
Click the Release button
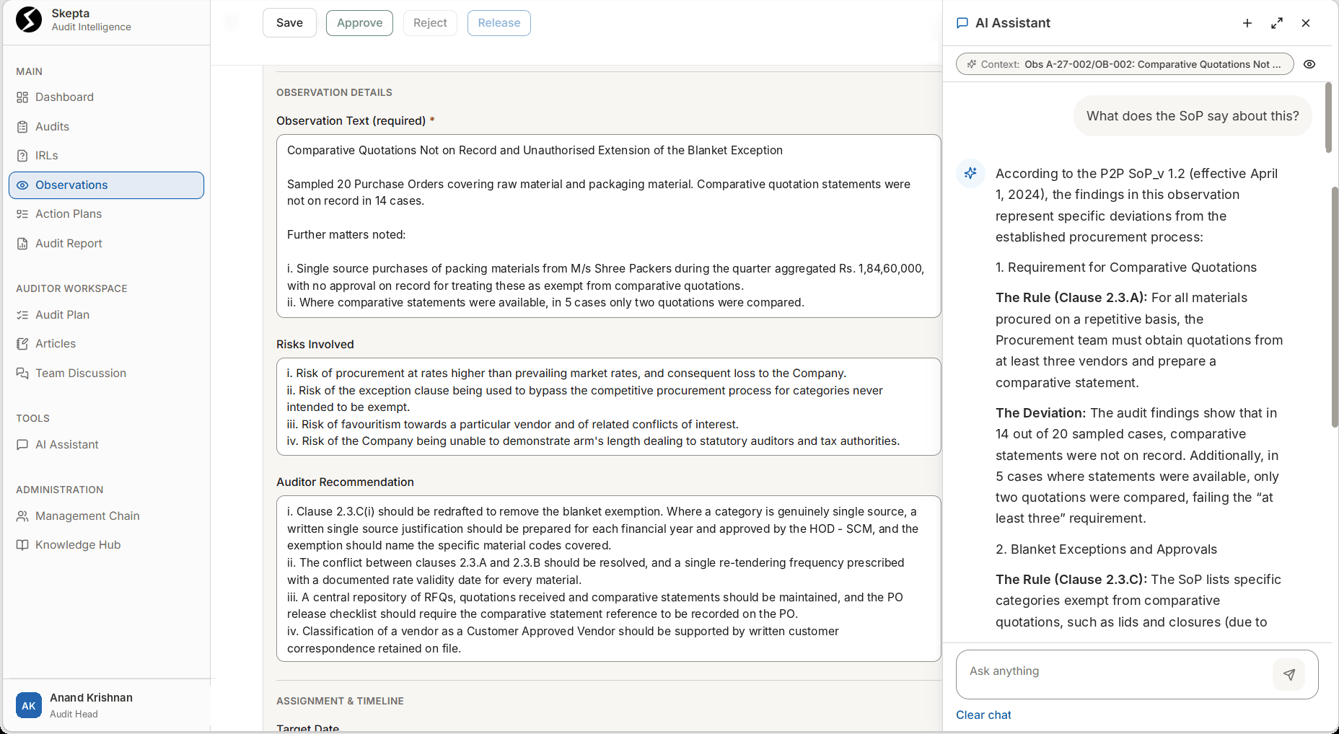(499, 23)
